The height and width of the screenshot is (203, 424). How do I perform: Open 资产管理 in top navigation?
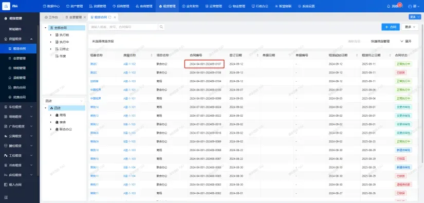point(75,6)
